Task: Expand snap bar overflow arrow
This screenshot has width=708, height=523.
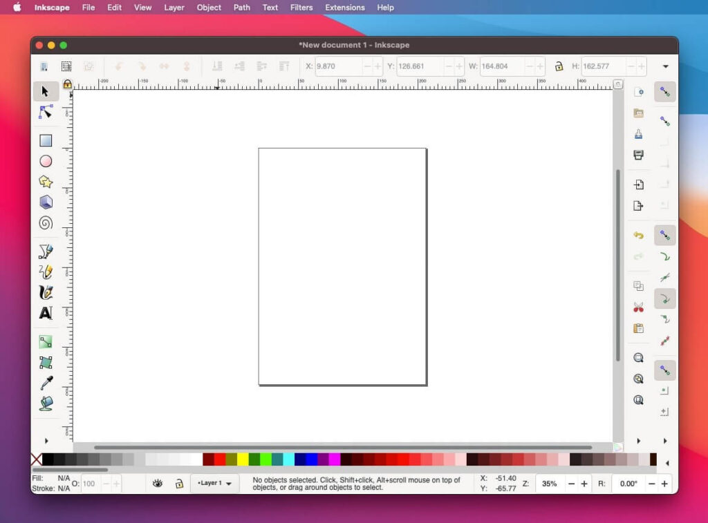Action: (x=665, y=441)
